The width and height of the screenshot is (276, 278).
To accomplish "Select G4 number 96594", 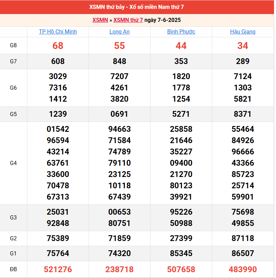I will (x=58, y=140).
